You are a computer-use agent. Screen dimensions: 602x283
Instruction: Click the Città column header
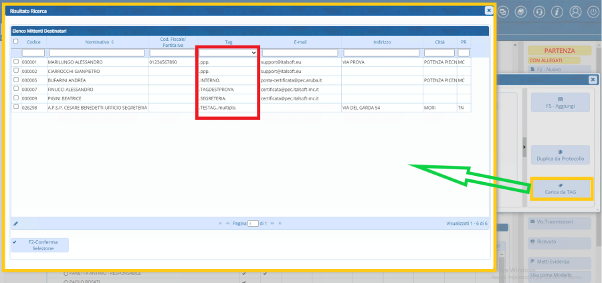[439, 42]
